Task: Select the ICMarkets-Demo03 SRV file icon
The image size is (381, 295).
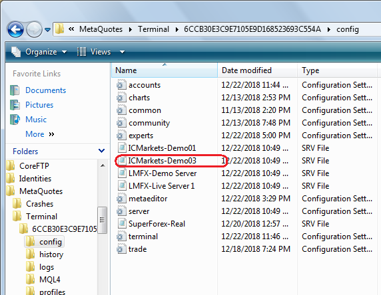Action: point(122,161)
